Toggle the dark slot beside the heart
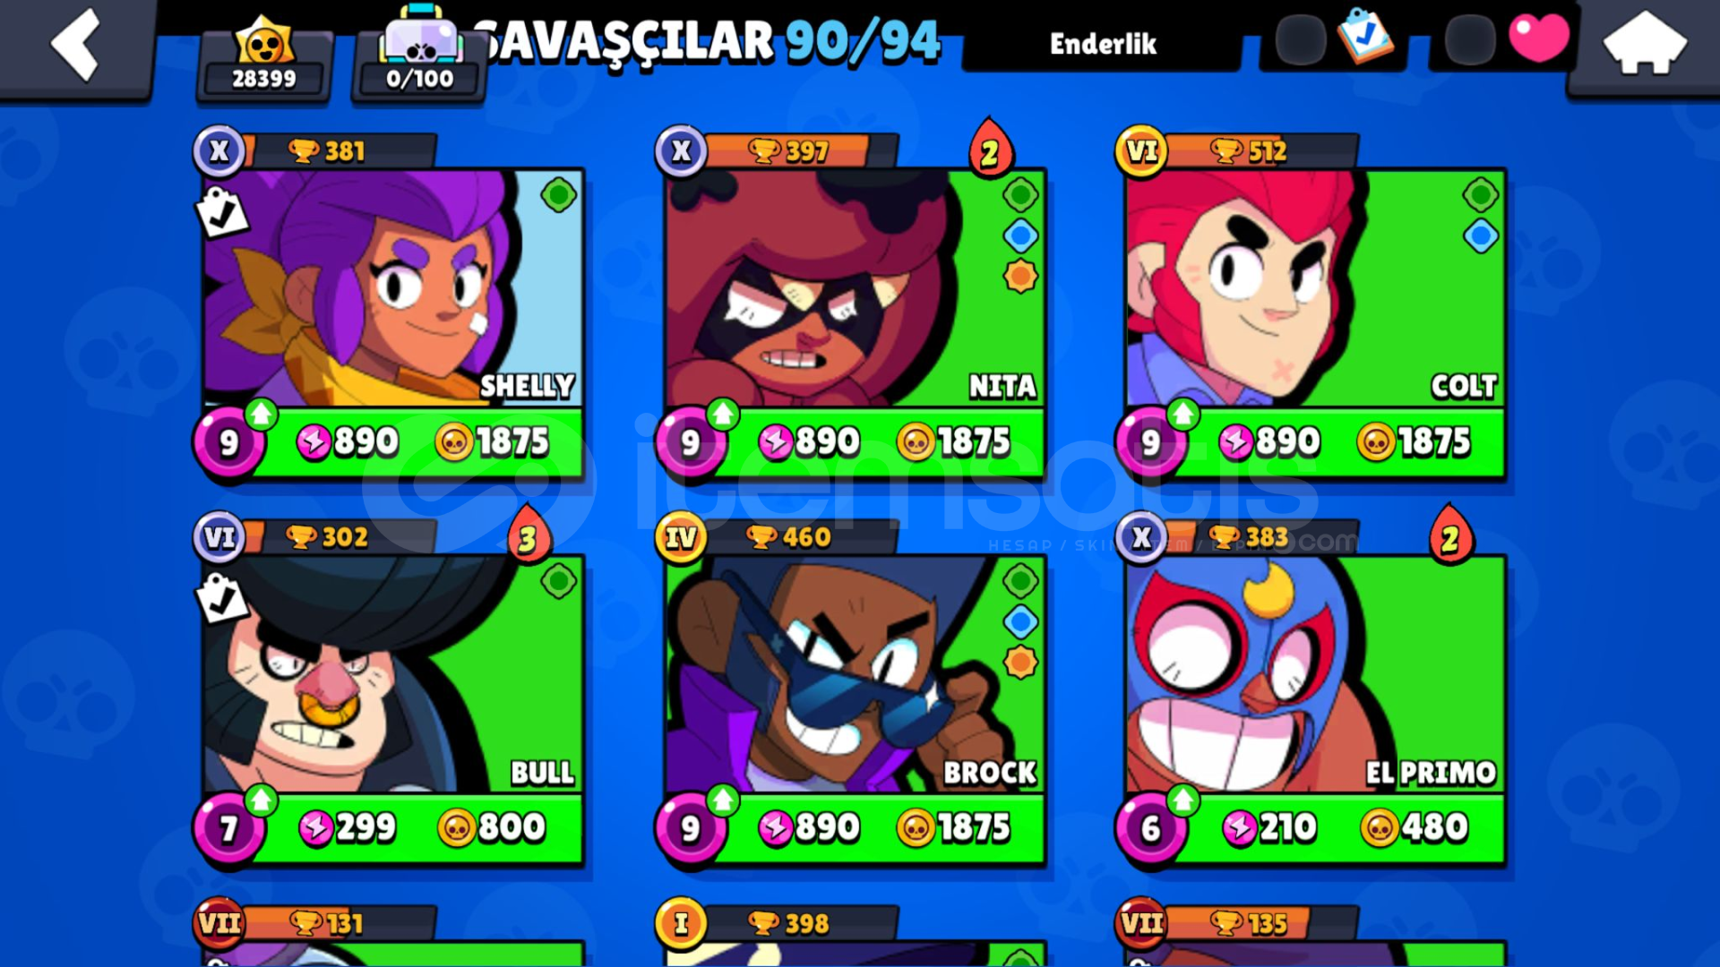The image size is (1720, 967). coord(1469,40)
